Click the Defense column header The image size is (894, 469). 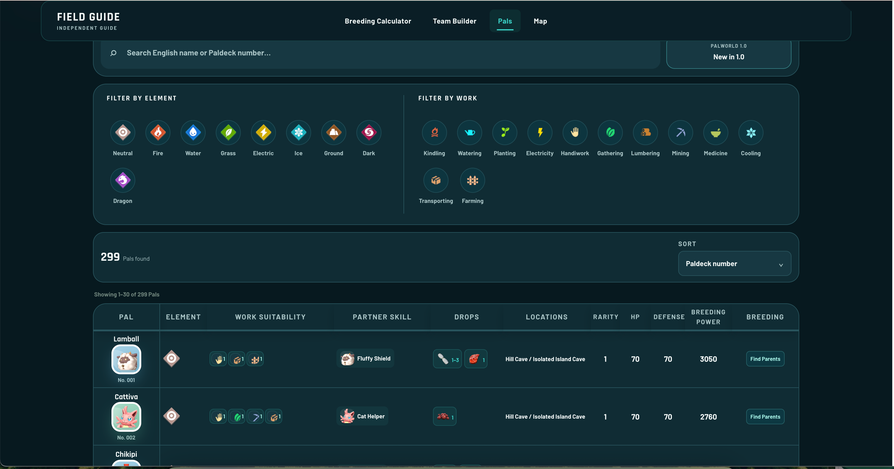tap(669, 317)
